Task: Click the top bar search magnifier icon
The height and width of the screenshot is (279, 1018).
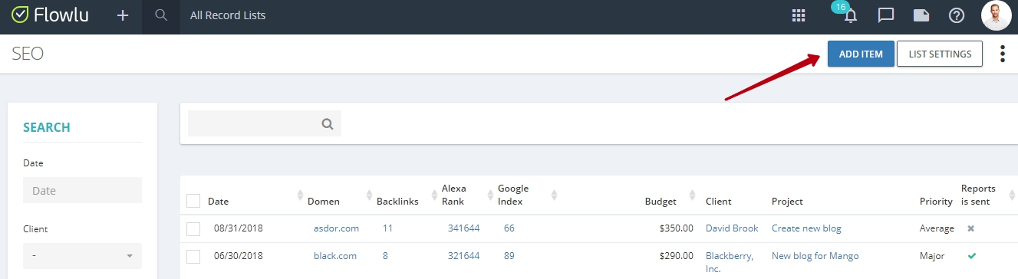Action: pos(161,15)
